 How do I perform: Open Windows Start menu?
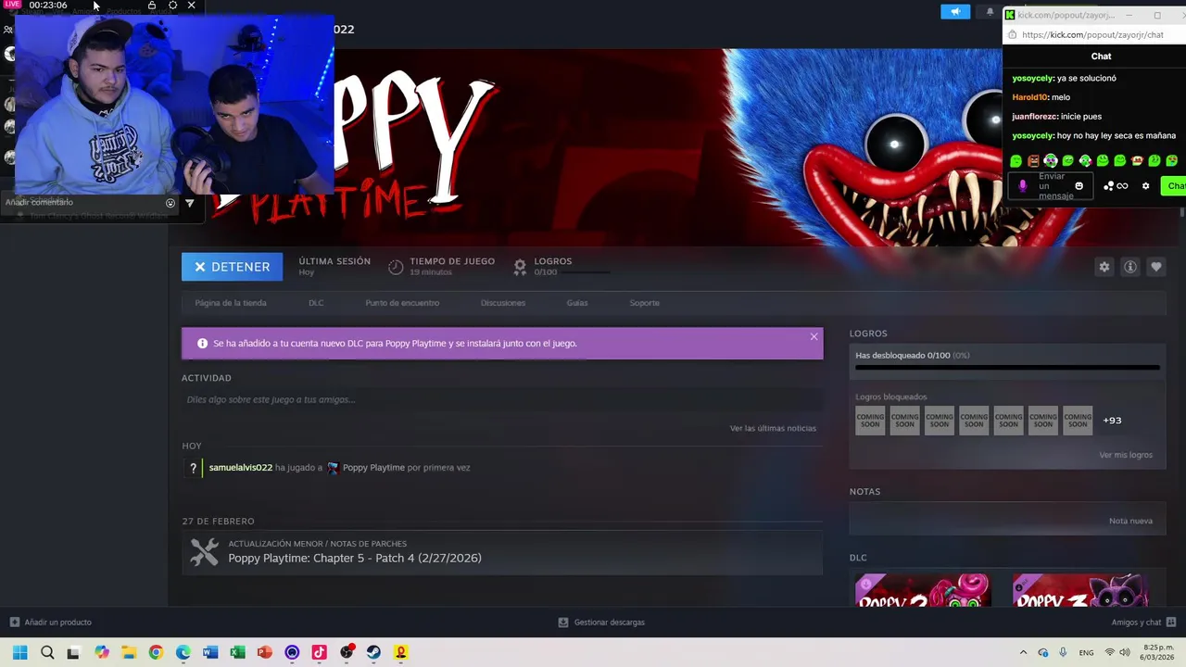(x=19, y=652)
